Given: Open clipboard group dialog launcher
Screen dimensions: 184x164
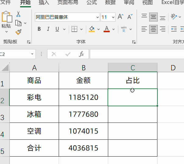Looking at the screenshot, I should tap(29, 42).
